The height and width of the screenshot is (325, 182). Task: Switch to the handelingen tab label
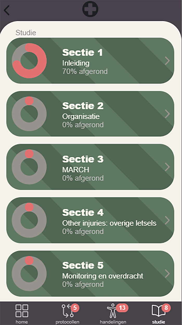pyautogui.click(x=113, y=322)
